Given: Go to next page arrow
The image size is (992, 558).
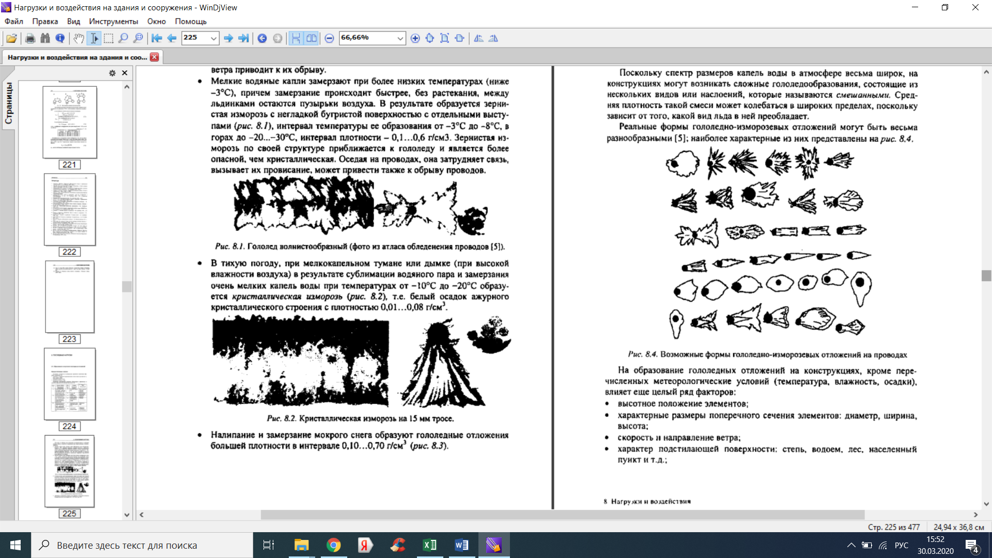Looking at the screenshot, I should [x=228, y=38].
